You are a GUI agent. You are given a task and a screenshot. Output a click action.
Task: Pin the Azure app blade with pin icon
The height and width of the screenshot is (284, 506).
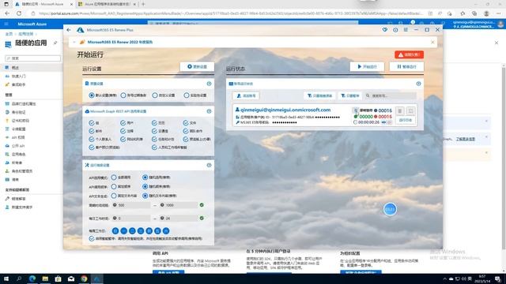(x=55, y=43)
